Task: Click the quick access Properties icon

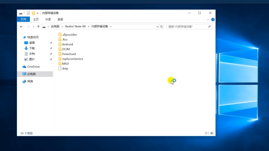Action: [28, 13]
